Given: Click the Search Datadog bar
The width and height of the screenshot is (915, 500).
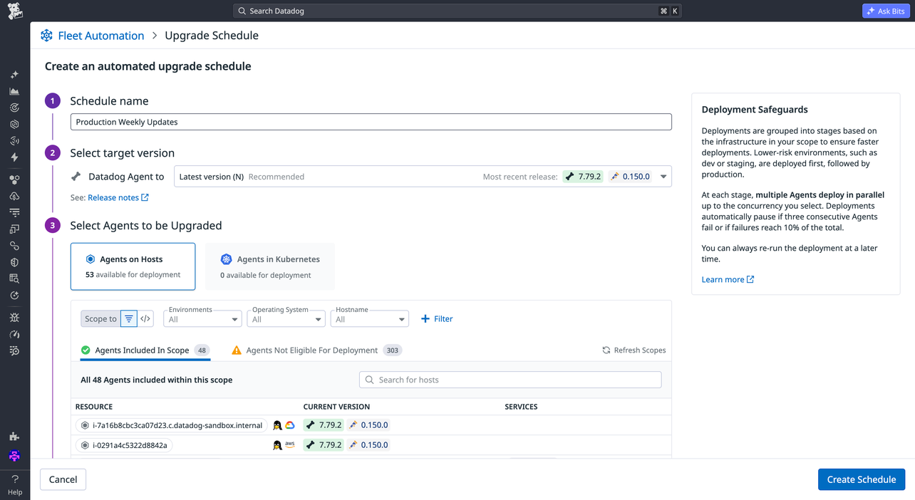Looking at the screenshot, I should click(457, 11).
